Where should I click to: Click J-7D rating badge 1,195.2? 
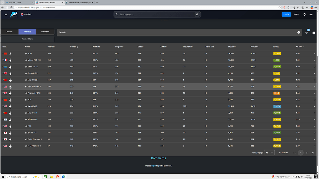[x=277, y=54]
